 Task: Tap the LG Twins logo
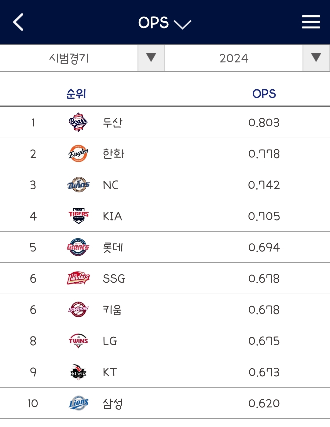click(78, 341)
